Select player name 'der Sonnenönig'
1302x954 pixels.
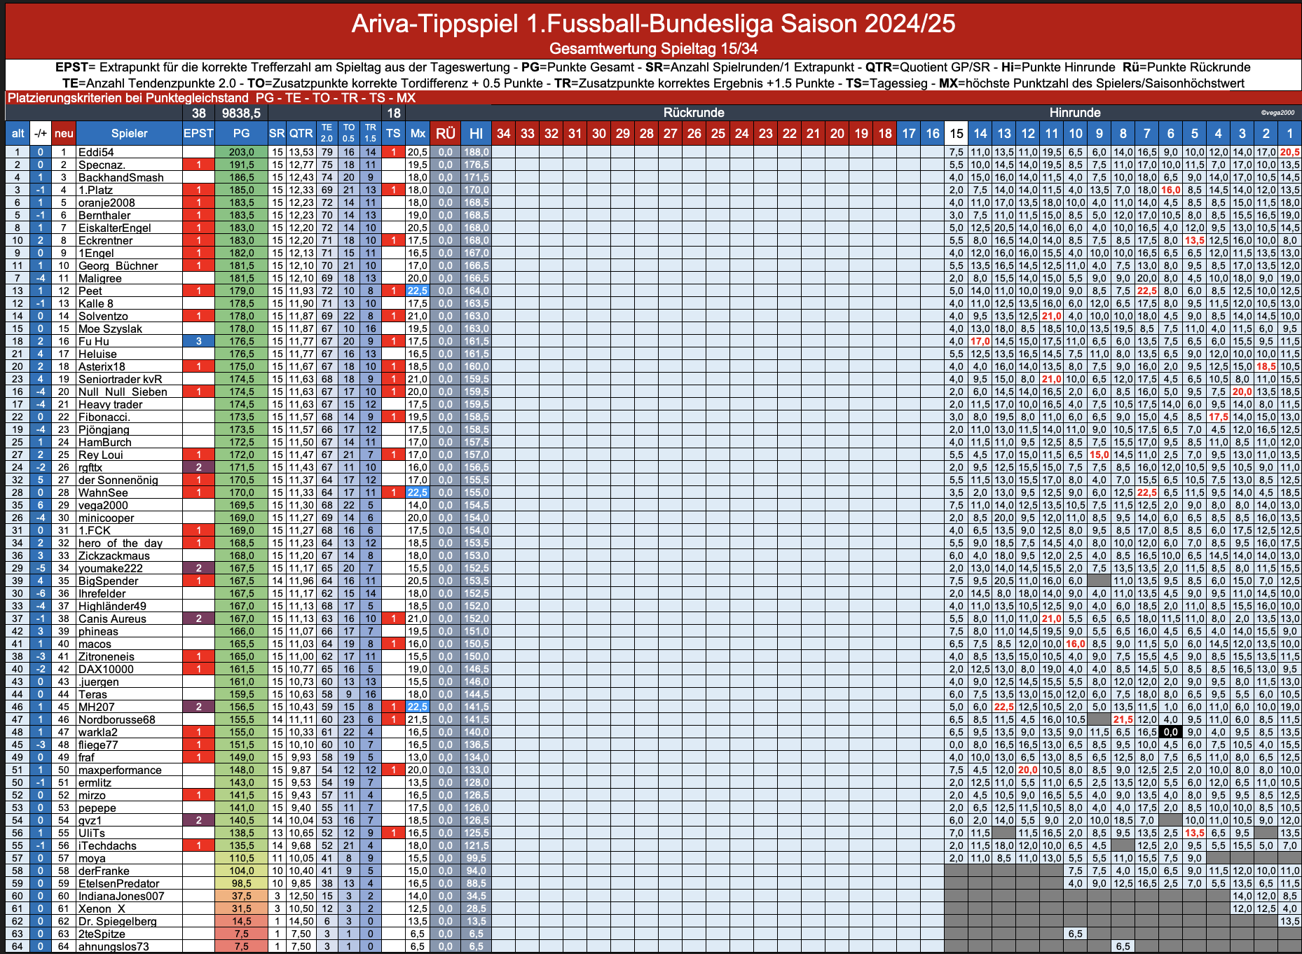pos(118,480)
